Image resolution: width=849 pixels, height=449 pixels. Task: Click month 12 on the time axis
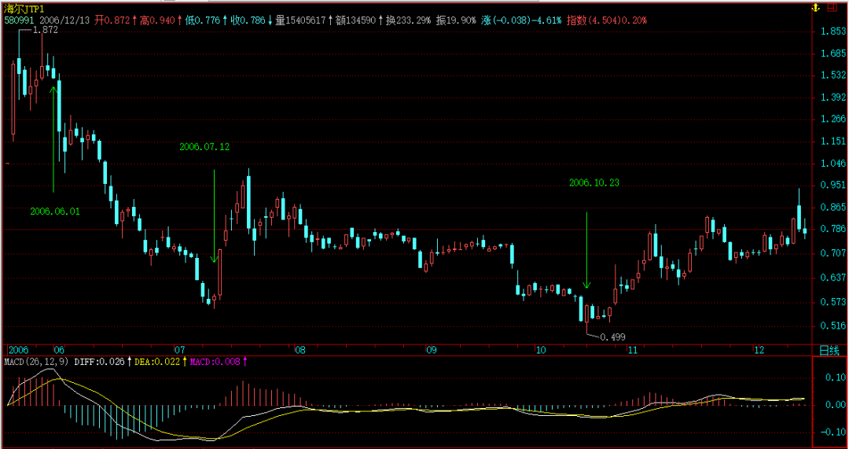759,350
